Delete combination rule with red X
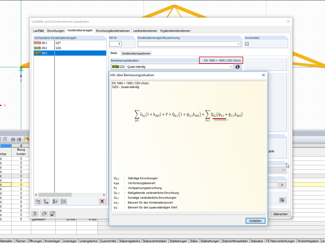This screenshot has height=243, width=325. click(102, 201)
